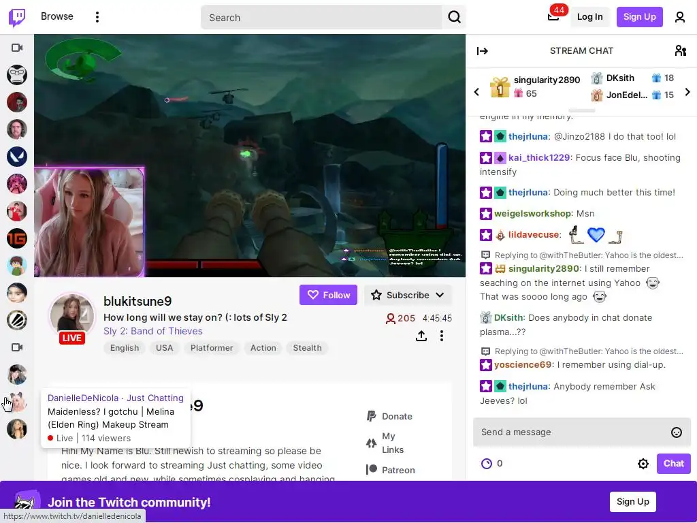Click the Log In button
Image resolution: width=697 pixels, height=523 pixels.
[x=589, y=17]
